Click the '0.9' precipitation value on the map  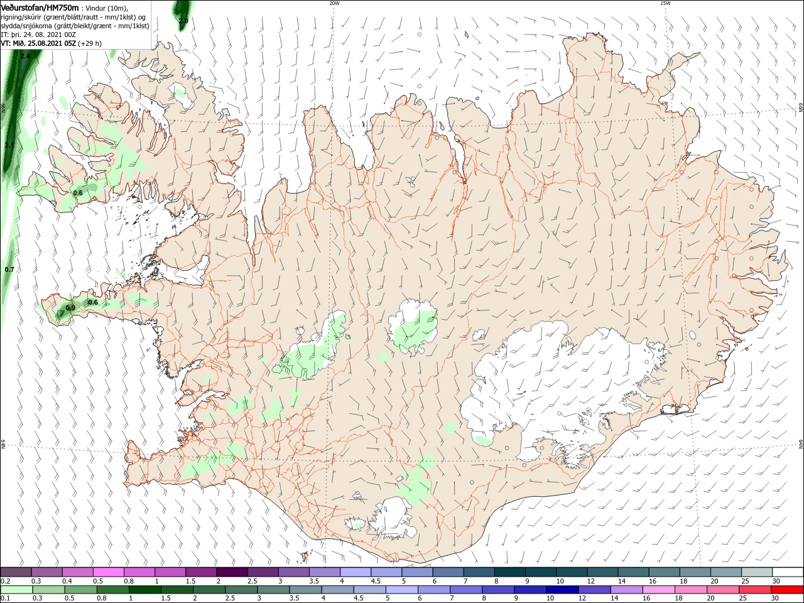[x=70, y=308]
